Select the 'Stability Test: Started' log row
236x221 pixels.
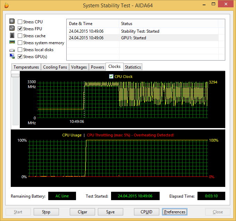(143, 31)
